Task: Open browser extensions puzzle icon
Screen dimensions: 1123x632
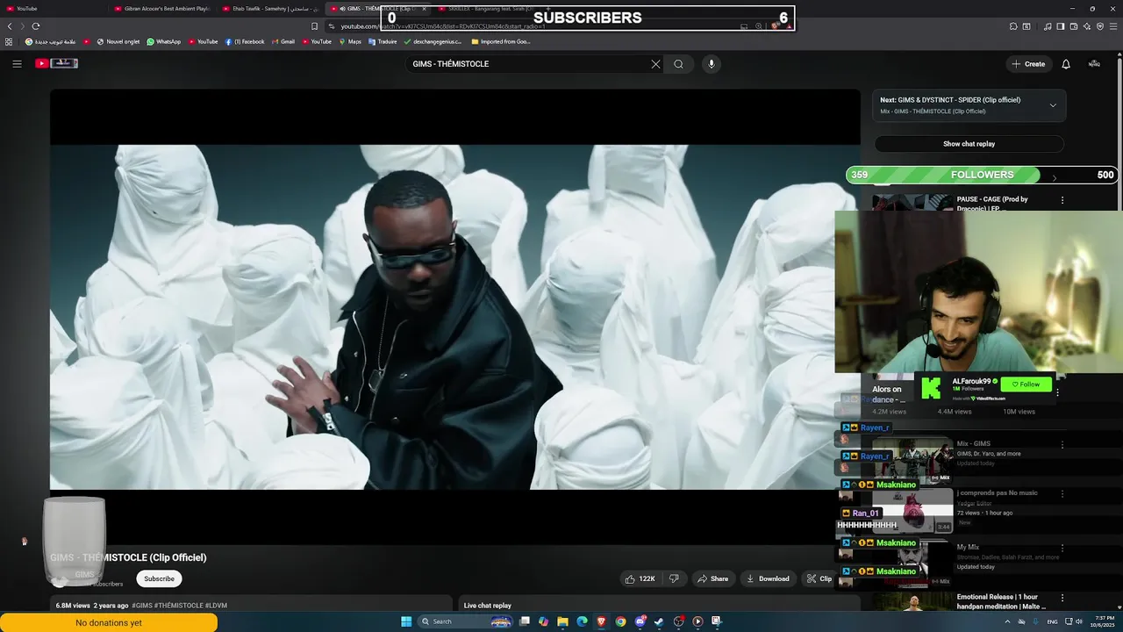Action: click(x=1013, y=26)
